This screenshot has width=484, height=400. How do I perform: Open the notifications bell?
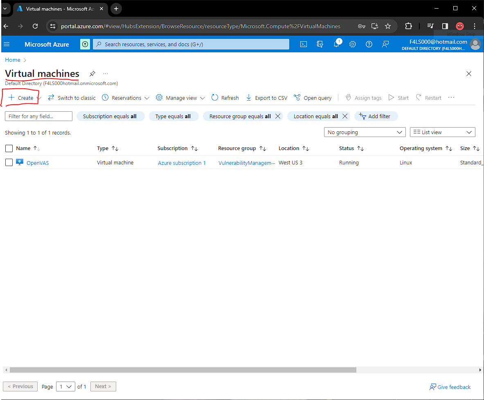pyautogui.click(x=336, y=45)
